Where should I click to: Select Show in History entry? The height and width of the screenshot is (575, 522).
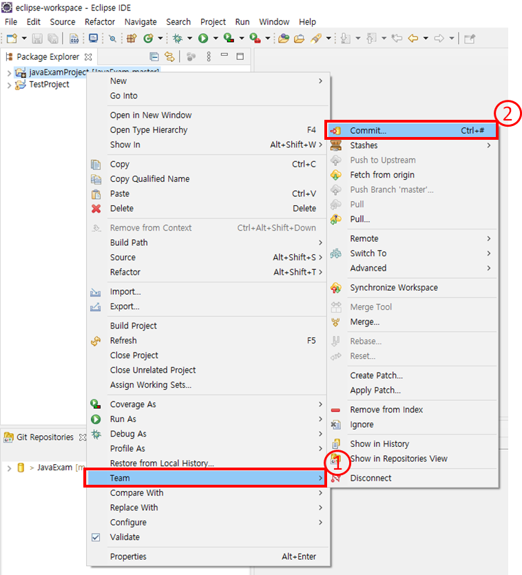tap(413, 444)
